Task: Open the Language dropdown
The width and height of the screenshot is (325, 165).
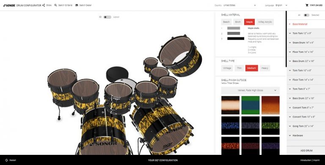Action: pyautogui.click(x=281, y=5)
